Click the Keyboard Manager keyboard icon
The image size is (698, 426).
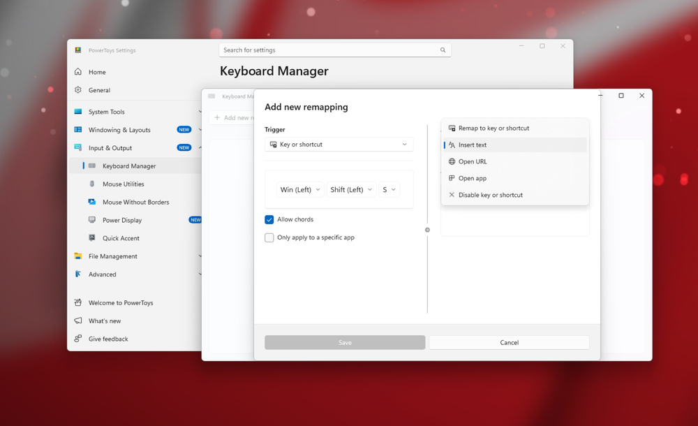[x=92, y=166]
